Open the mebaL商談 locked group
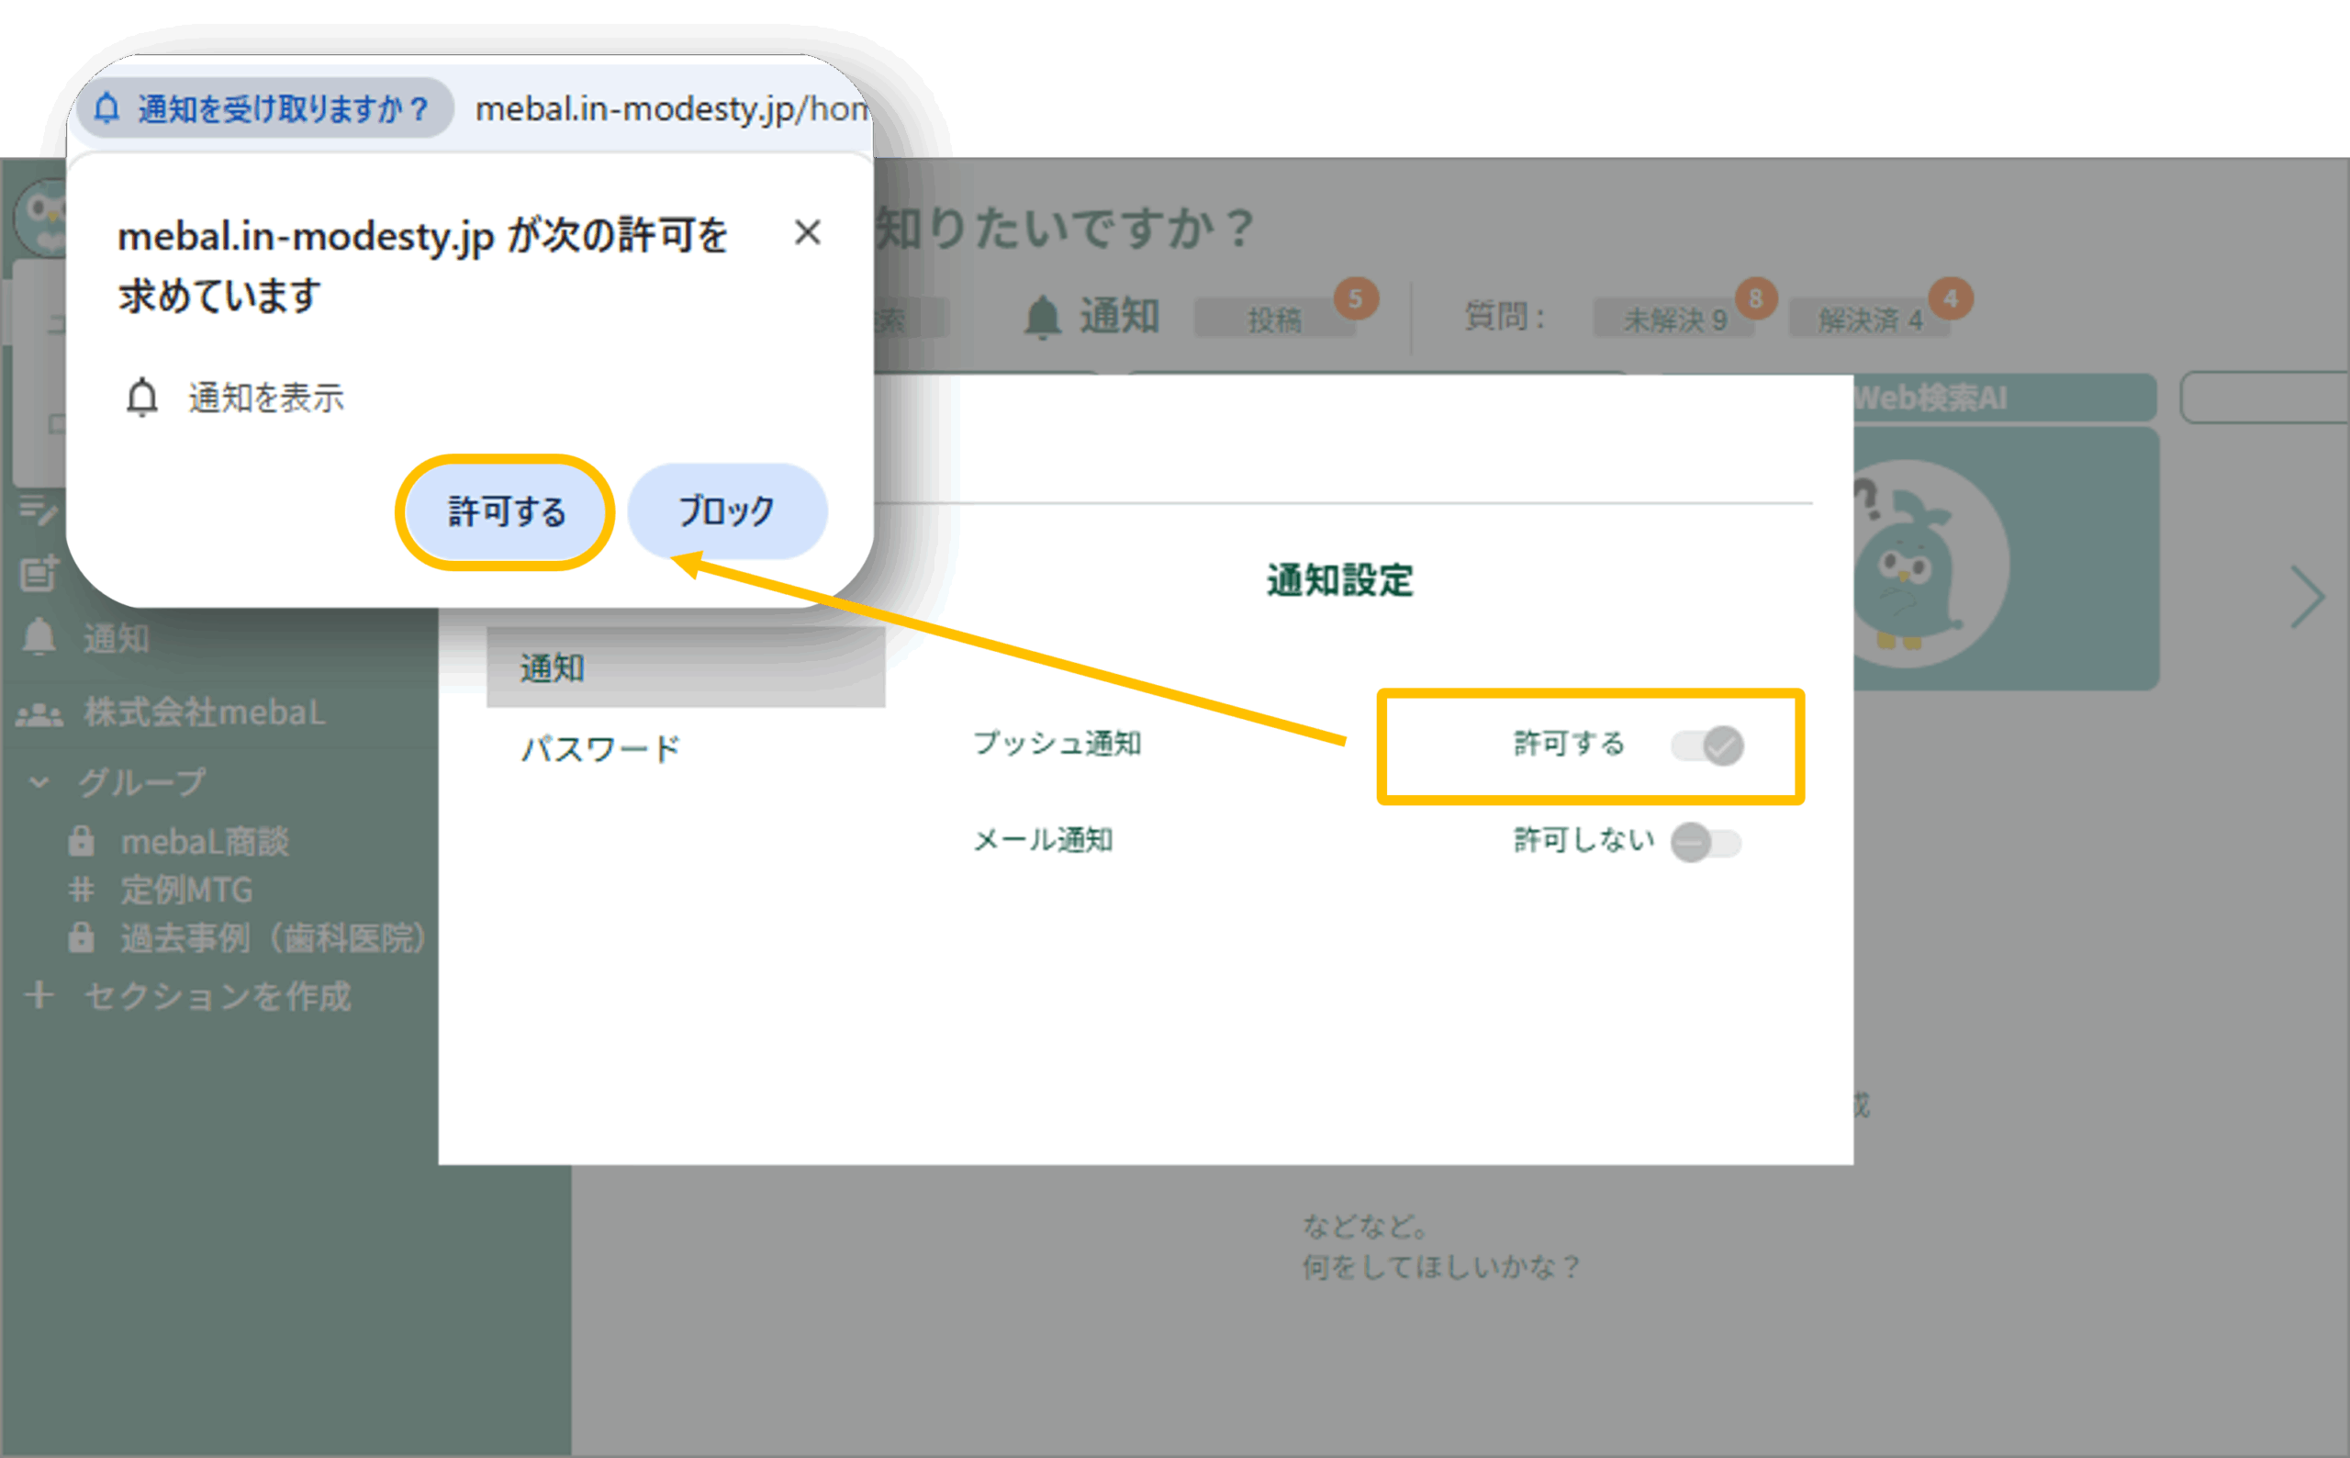Screen dimensions: 2350x1458 pyautogui.click(x=204, y=842)
